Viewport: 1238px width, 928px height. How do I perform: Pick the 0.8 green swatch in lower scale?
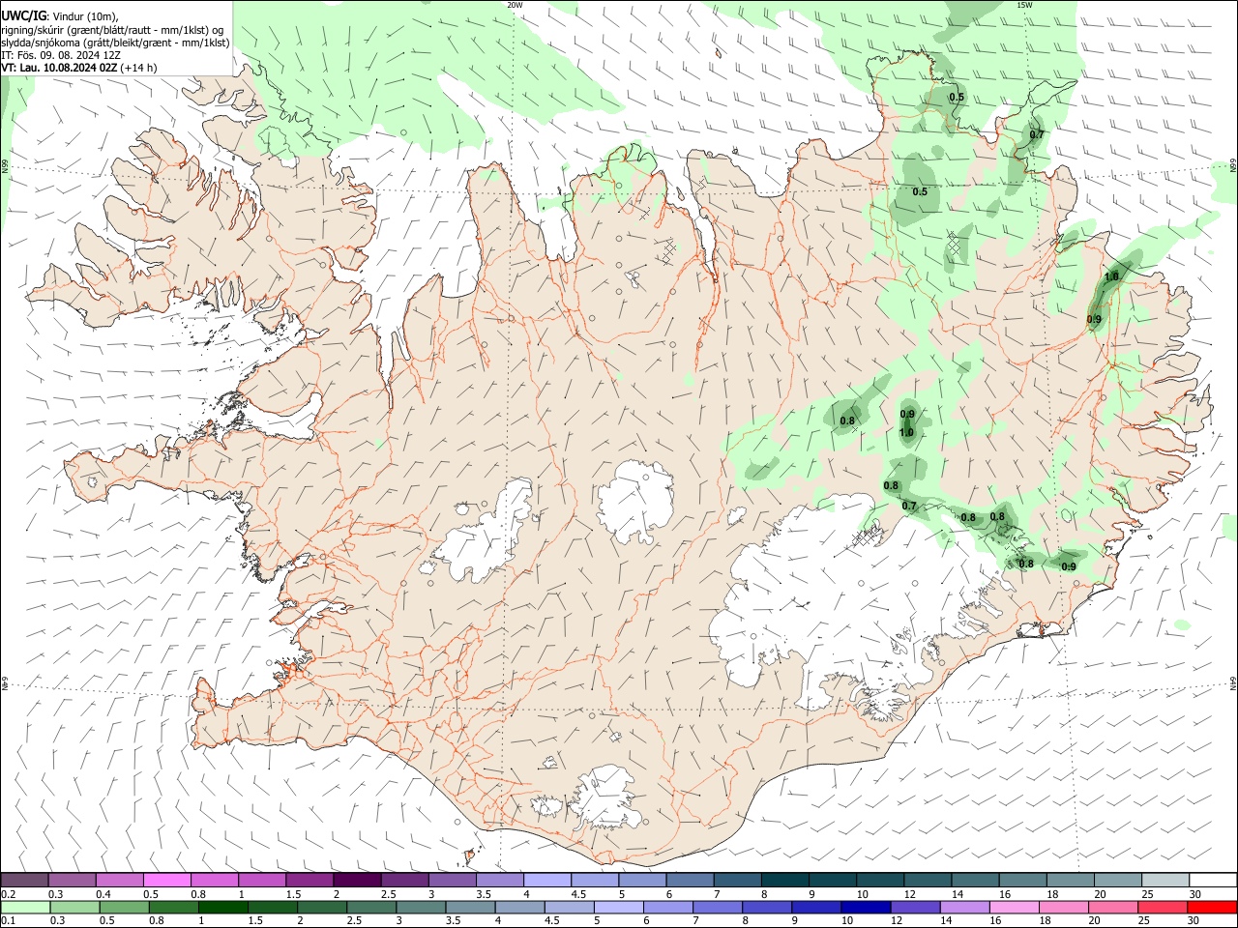[x=173, y=908]
